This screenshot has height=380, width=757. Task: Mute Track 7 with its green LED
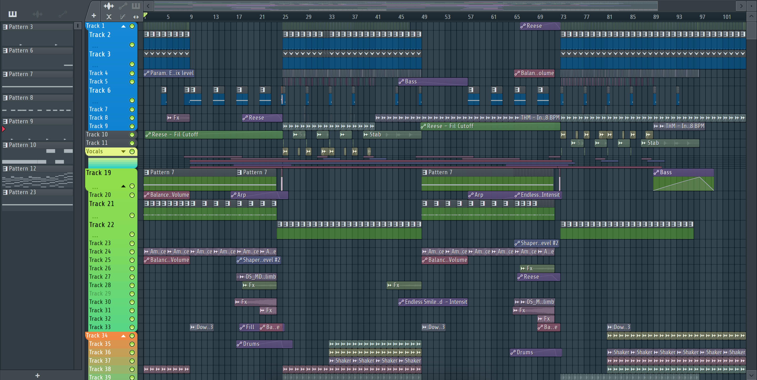tap(132, 109)
